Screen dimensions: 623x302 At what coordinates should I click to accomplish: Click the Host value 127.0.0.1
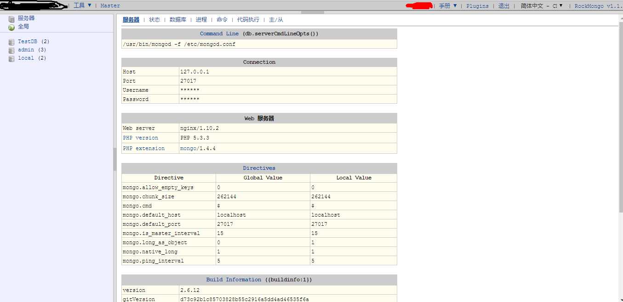[194, 72]
